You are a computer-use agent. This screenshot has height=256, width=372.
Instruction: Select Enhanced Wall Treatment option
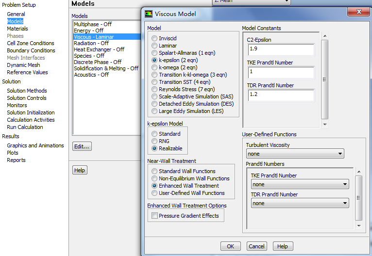[x=154, y=186]
